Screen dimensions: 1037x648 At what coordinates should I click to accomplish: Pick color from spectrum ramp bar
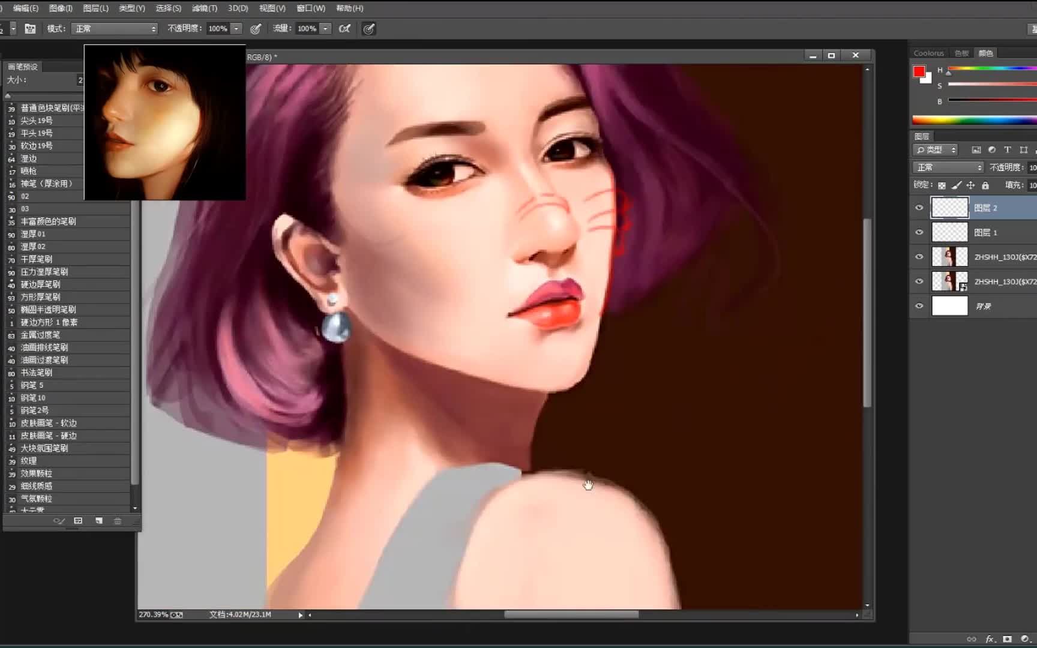click(x=975, y=119)
